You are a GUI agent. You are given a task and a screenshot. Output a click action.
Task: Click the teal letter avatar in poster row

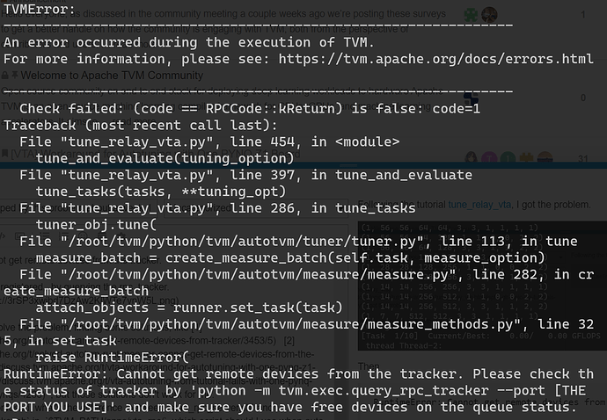click(x=508, y=159)
